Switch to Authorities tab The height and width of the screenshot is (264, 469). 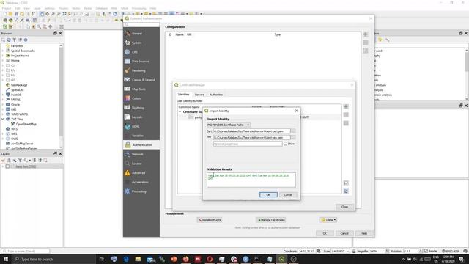216,95
